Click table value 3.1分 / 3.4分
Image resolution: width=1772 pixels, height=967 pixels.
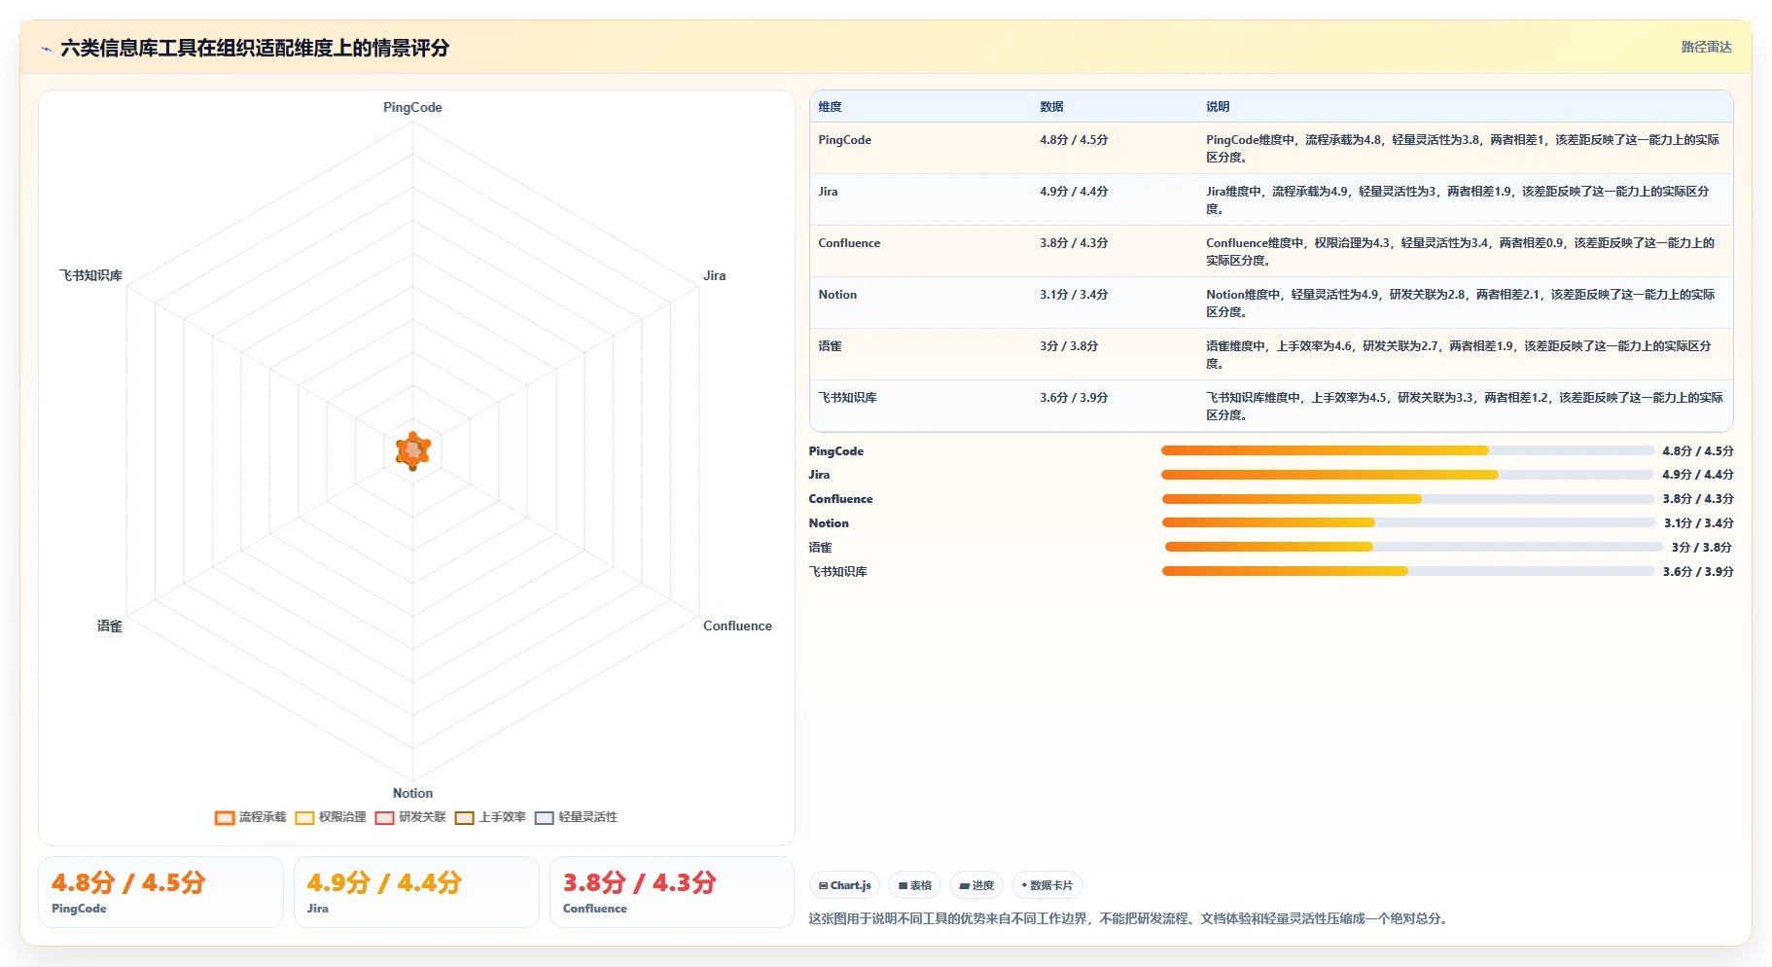(x=1074, y=295)
